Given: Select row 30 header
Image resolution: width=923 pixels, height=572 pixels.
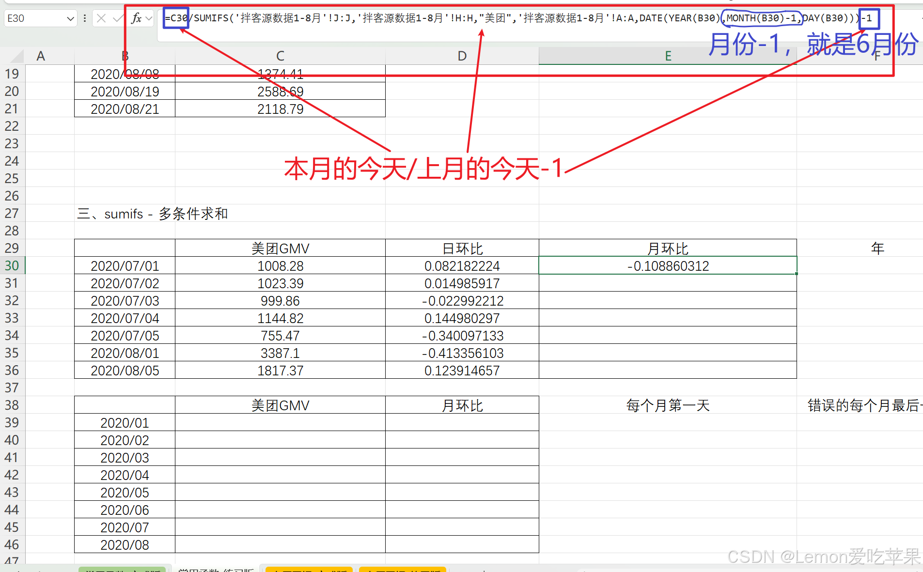Looking at the screenshot, I should pyautogui.click(x=12, y=265).
